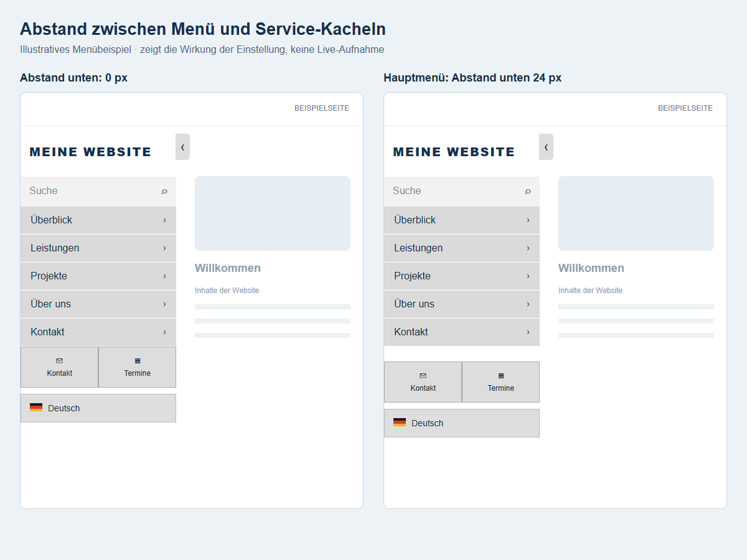Open Leistungen menu item in right example
Screen dimensions: 747x560
pos(462,248)
